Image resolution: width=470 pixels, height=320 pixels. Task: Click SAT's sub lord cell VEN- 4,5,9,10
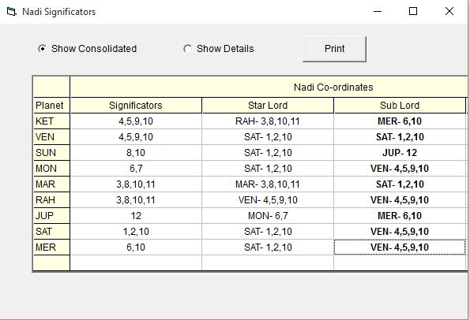tap(400, 232)
